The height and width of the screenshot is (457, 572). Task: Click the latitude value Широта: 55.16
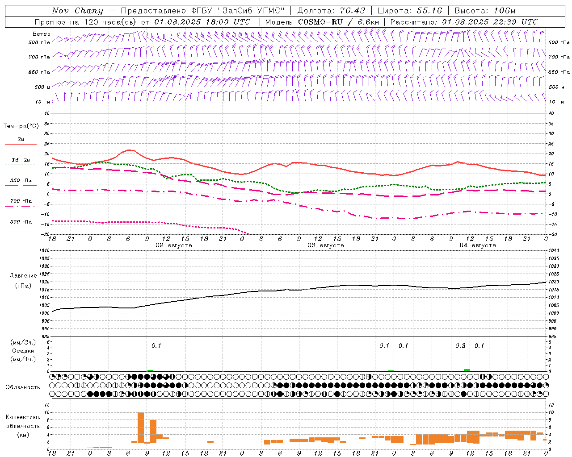pyautogui.click(x=409, y=11)
